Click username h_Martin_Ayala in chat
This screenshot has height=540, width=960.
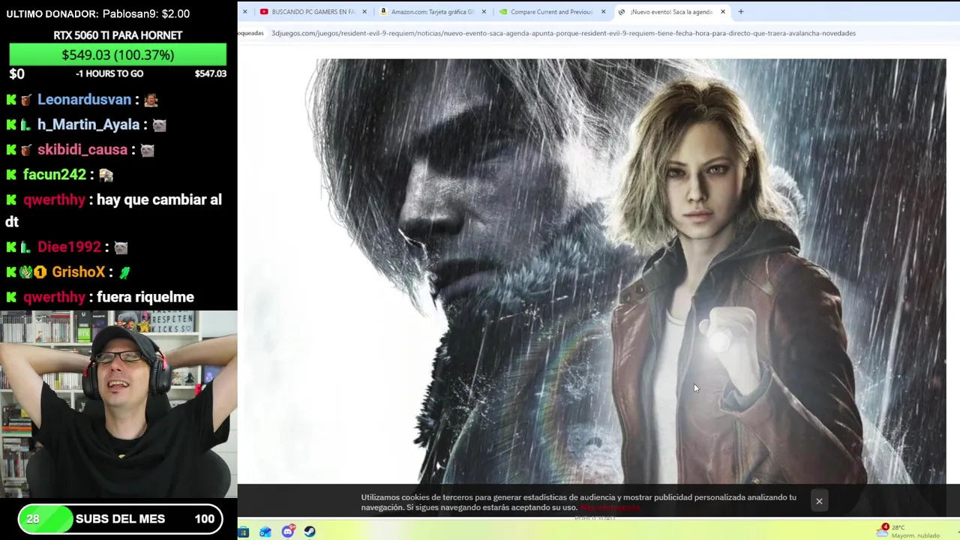tap(88, 124)
